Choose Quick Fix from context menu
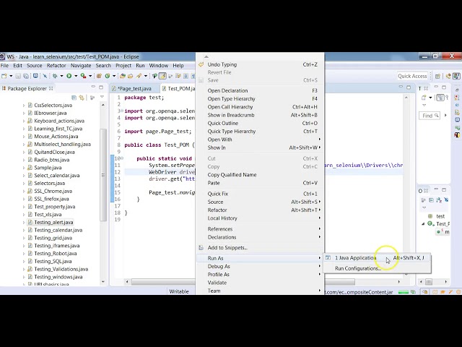Image resolution: width=462 pixels, height=347 pixels. pos(260,194)
